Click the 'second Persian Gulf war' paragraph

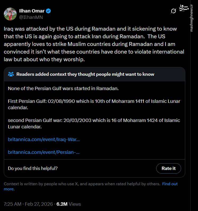tap(94, 123)
